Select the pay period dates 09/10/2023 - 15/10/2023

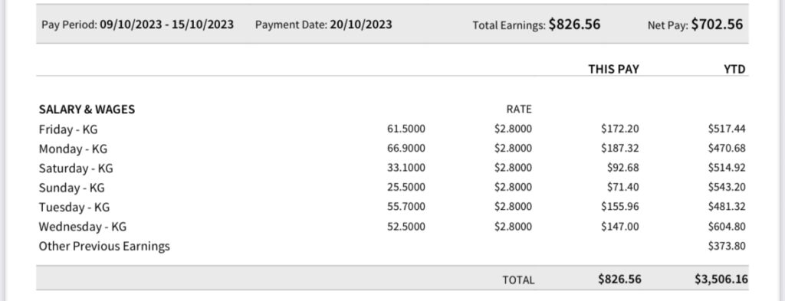coord(166,25)
